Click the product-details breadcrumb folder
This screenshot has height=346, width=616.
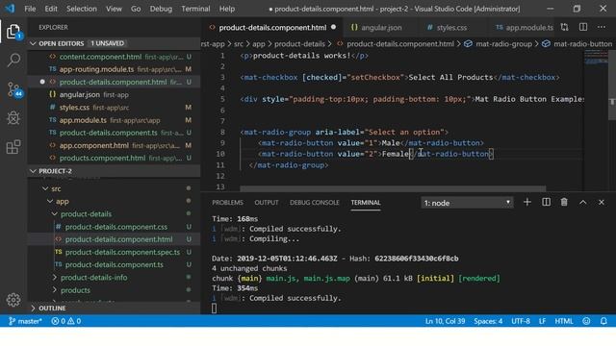[x=299, y=44]
